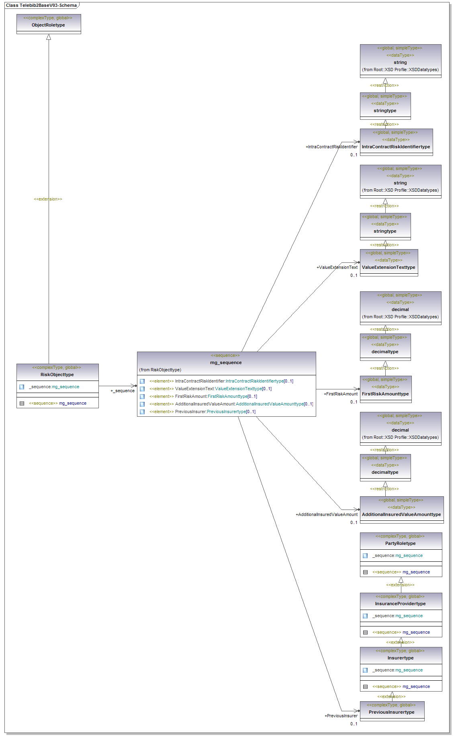Image resolution: width=460 pixels, height=741 pixels.
Task: Click the attribute icon beside IntraContractRiskIdentifier element
Action: [142, 381]
